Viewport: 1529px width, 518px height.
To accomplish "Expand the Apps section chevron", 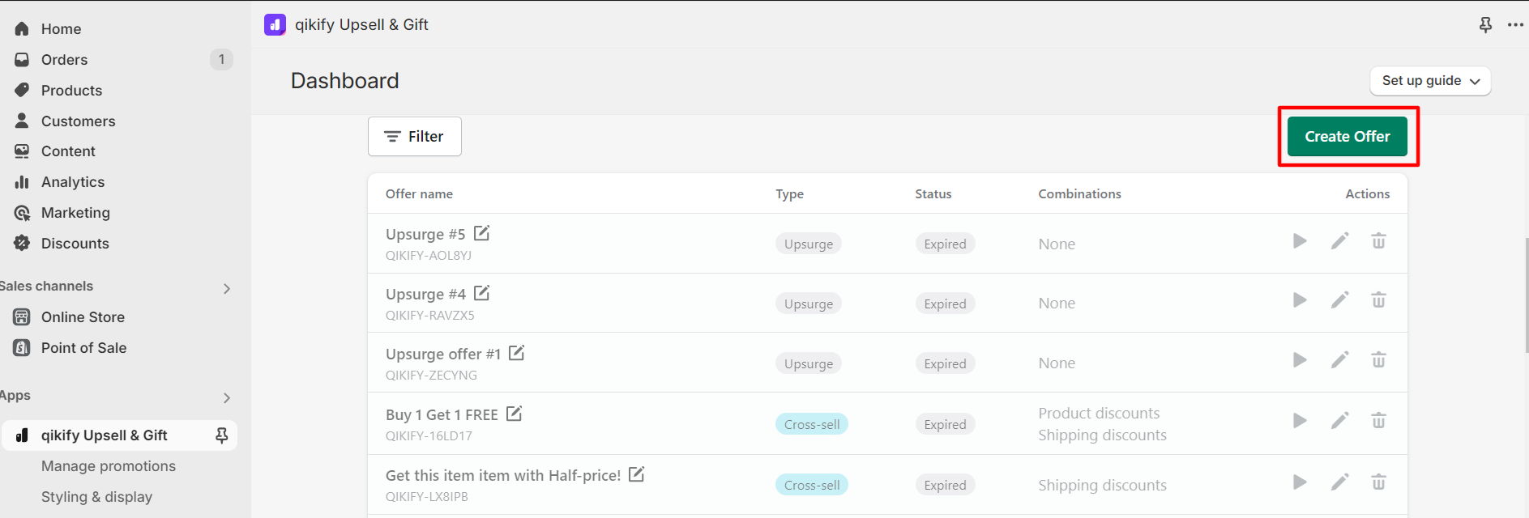I will (226, 397).
